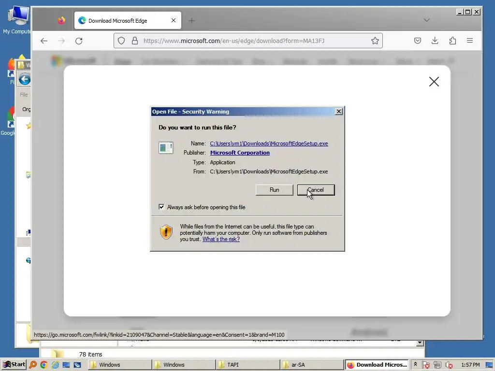The image size is (495, 371).
Task: Click the padlock site info icon
Action: [x=135, y=41]
